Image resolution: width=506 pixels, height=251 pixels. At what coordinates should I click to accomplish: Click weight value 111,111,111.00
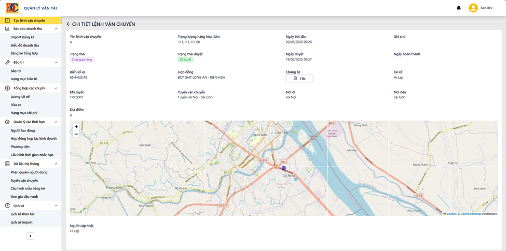click(189, 42)
